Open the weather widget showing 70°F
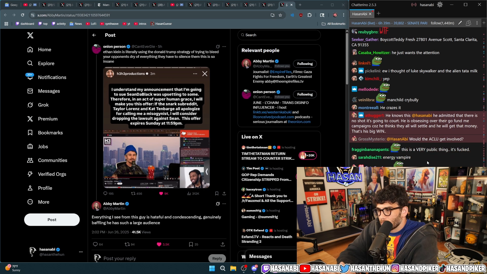The height and width of the screenshot is (274, 487). pos(13,268)
